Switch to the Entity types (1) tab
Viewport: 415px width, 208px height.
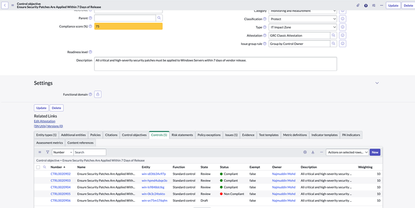coord(46,135)
